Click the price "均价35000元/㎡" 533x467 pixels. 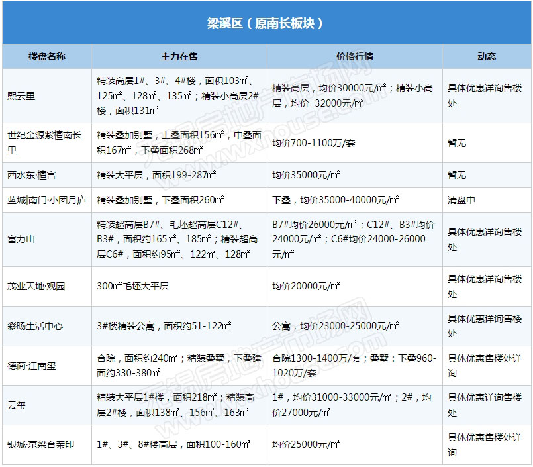[x=306, y=175]
